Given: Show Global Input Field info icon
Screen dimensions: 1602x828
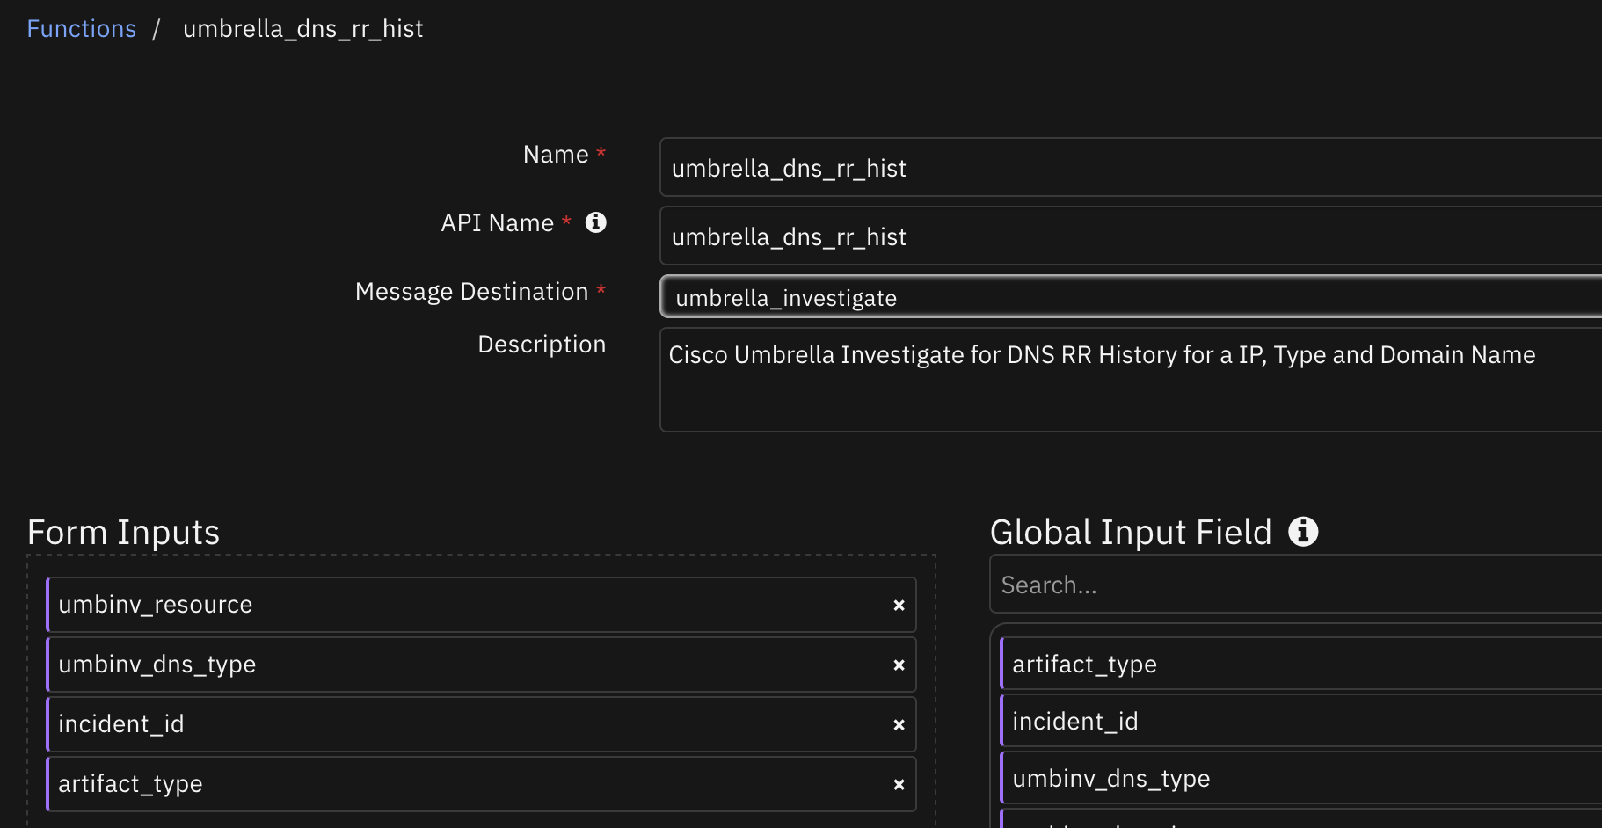Looking at the screenshot, I should [x=1303, y=531].
